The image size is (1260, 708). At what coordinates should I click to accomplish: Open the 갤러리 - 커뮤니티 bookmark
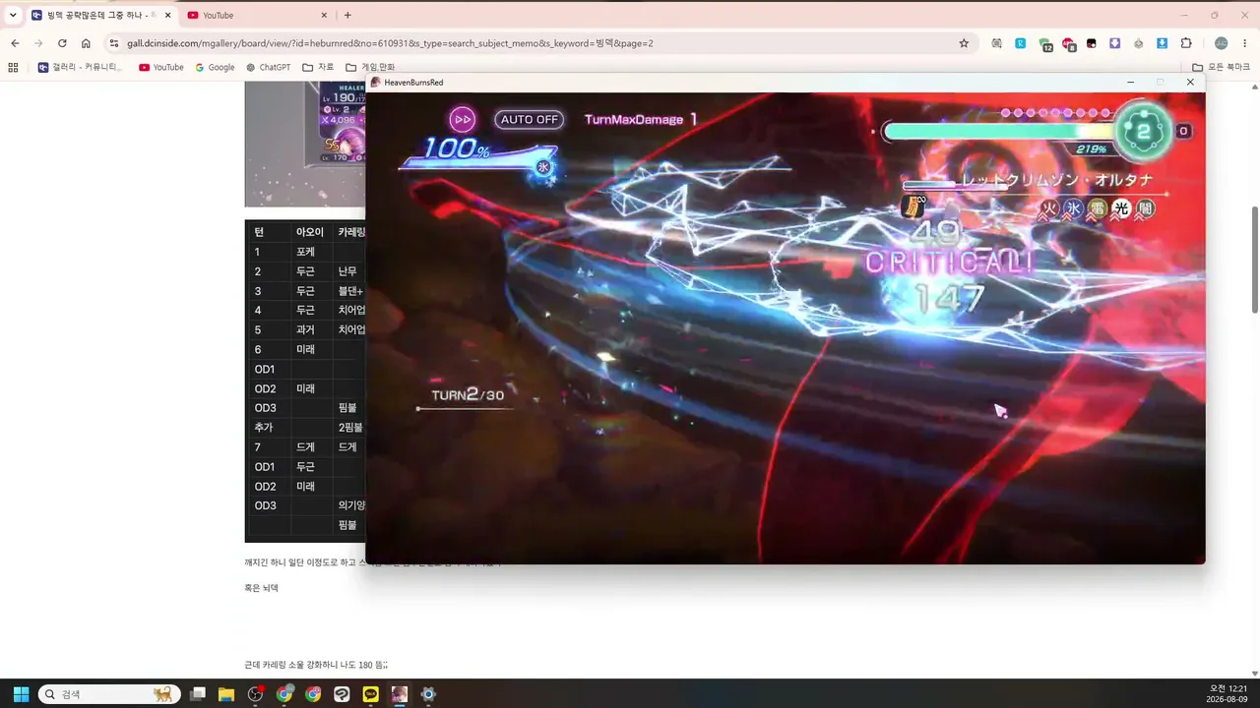[x=81, y=67]
